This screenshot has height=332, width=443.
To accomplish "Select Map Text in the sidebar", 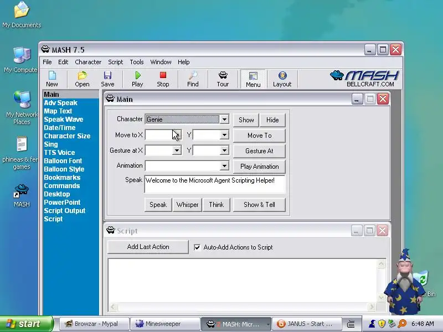I will (58, 111).
